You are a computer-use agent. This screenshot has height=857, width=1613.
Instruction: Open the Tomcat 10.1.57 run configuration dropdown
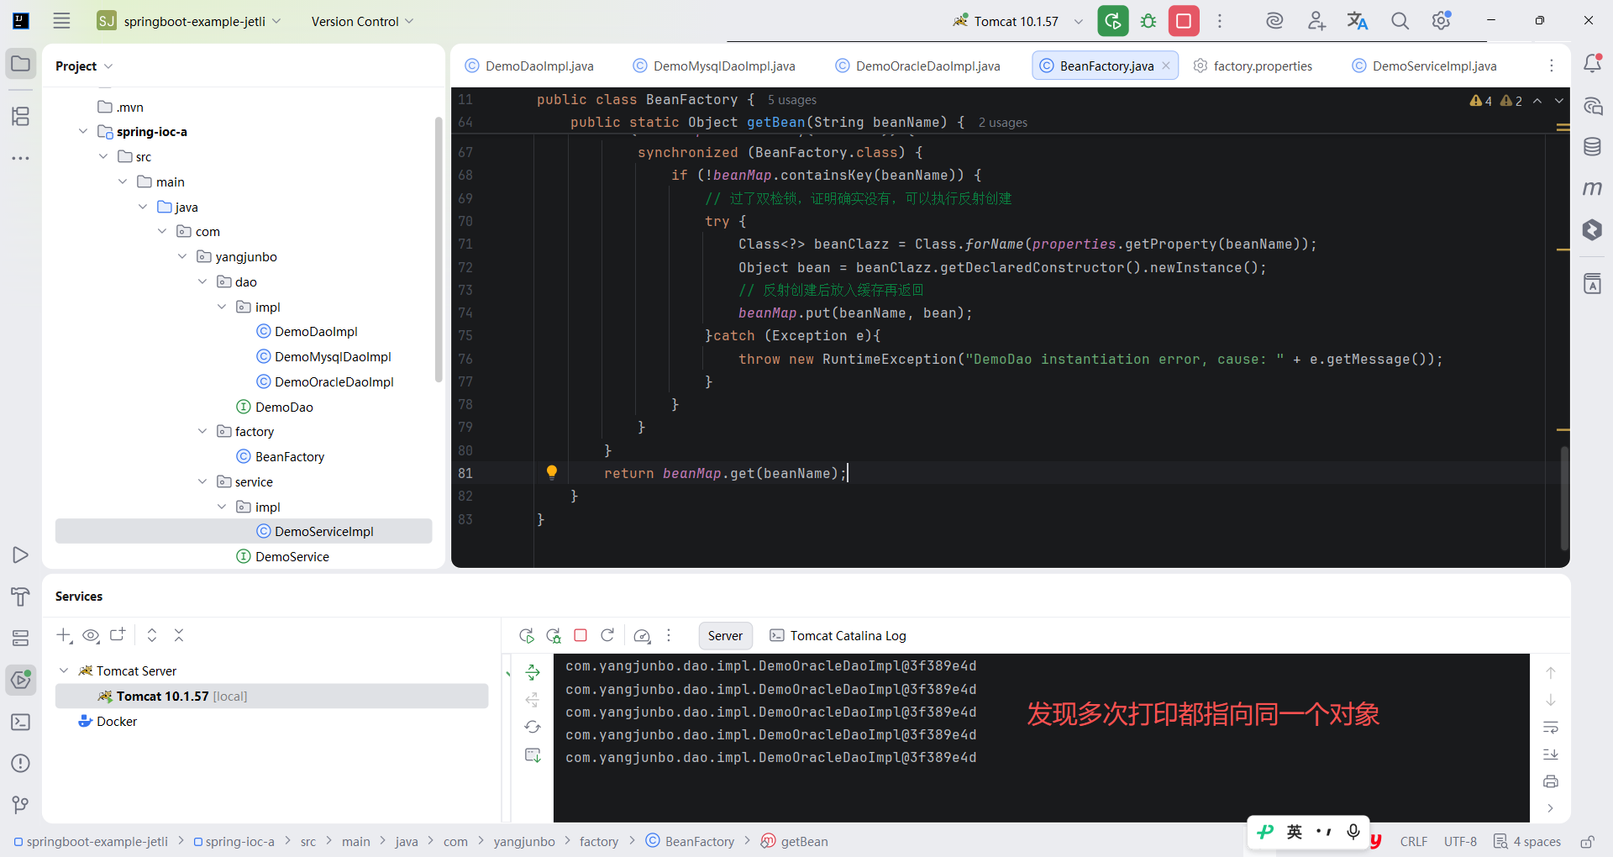click(1017, 21)
